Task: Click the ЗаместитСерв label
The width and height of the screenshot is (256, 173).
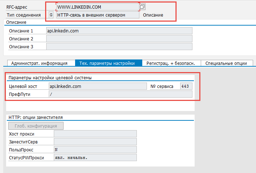Action: pos(23,142)
